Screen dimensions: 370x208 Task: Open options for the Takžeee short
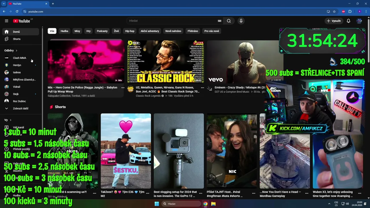point(148,193)
